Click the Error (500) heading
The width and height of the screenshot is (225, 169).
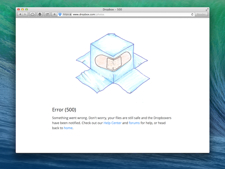pyautogui.click(x=64, y=110)
